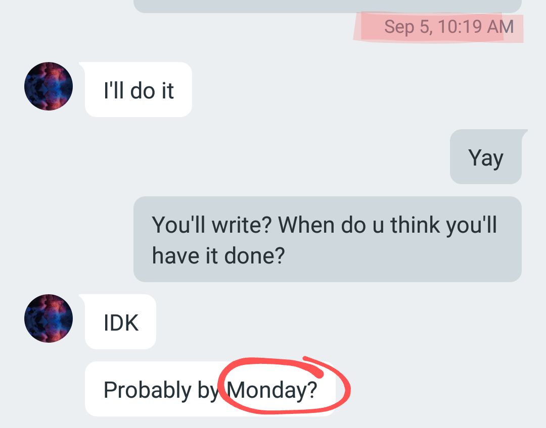Tap the word "it" in "I'll do it"

point(167,90)
